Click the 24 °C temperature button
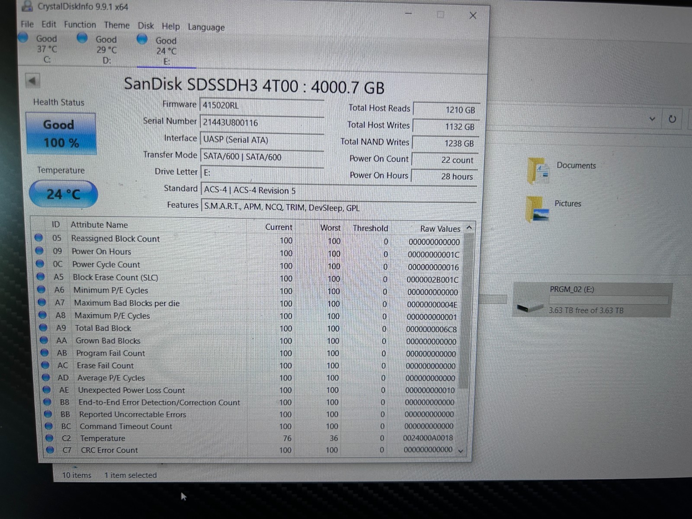The height and width of the screenshot is (519, 692). point(63,194)
